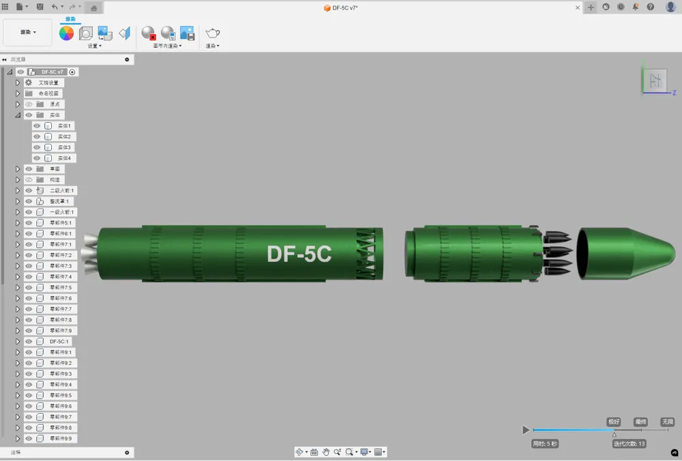Toggle visibility of 整流罩:1 component
The width and height of the screenshot is (682, 461).
pyautogui.click(x=28, y=201)
